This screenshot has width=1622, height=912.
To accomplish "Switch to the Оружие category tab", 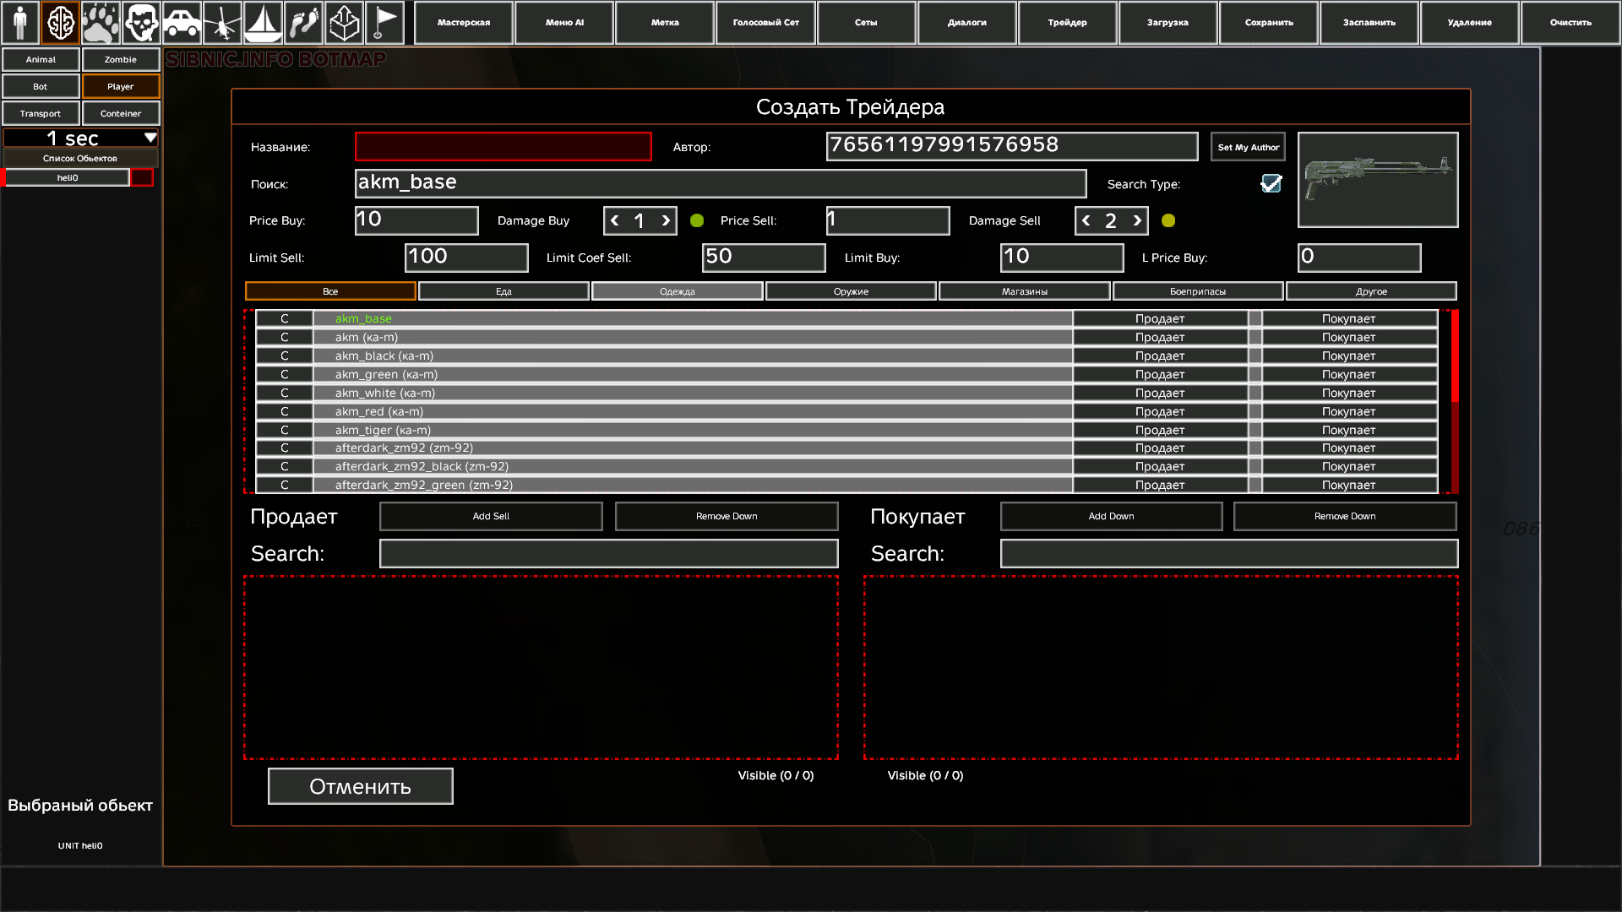I will tap(851, 291).
